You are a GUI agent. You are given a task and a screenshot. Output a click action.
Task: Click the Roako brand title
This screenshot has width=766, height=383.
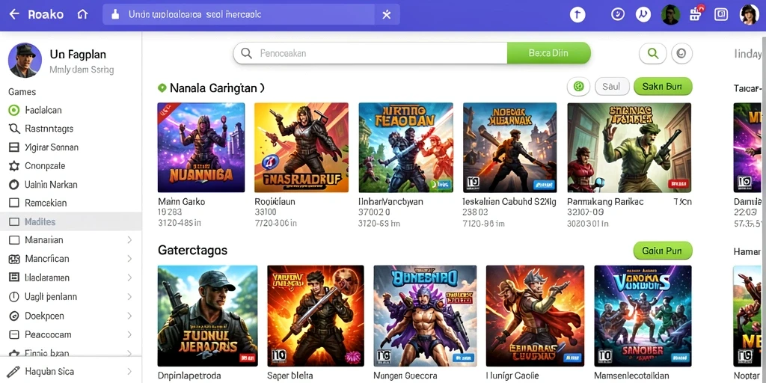click(x=46, y=14)
